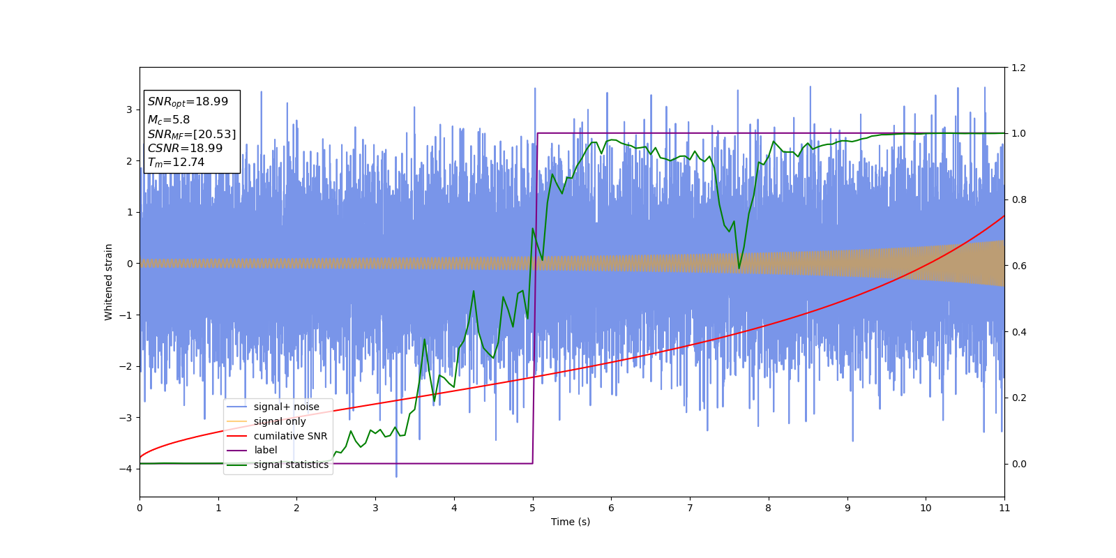Click the left y-axis tick label 0
This screenshot has height=558, width=1116.
[x=129, y=264]
